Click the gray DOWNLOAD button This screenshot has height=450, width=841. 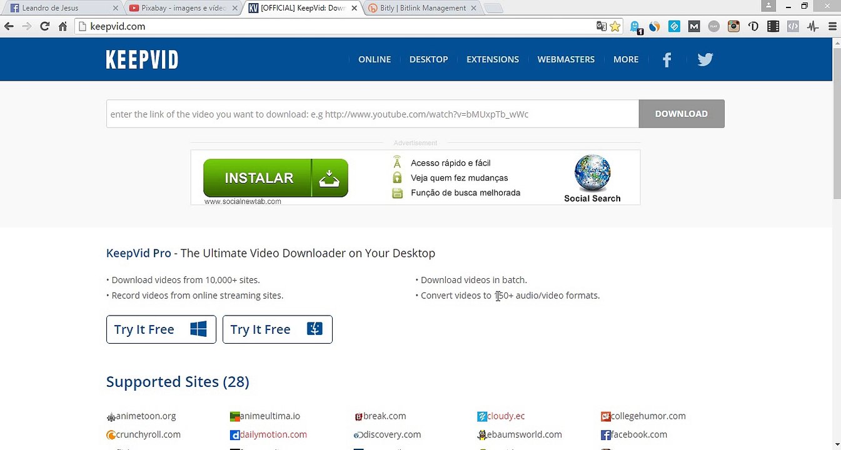click(682, 114)
